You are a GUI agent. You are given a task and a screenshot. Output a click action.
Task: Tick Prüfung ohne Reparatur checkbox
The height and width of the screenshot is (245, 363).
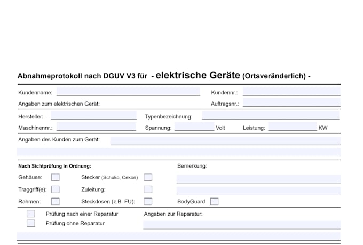(x=31, y=223)
